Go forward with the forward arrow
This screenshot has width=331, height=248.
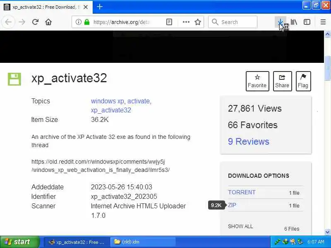click(22, 22)
